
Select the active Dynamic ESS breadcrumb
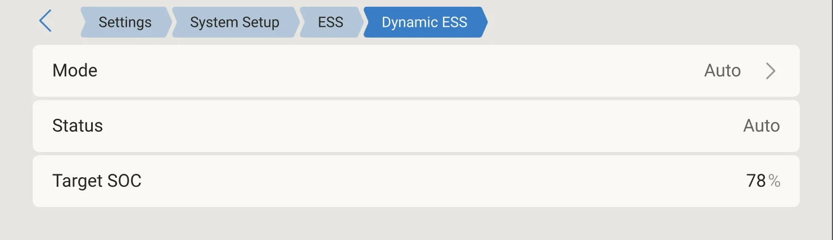pyautogui.click(x=425, y=22)
